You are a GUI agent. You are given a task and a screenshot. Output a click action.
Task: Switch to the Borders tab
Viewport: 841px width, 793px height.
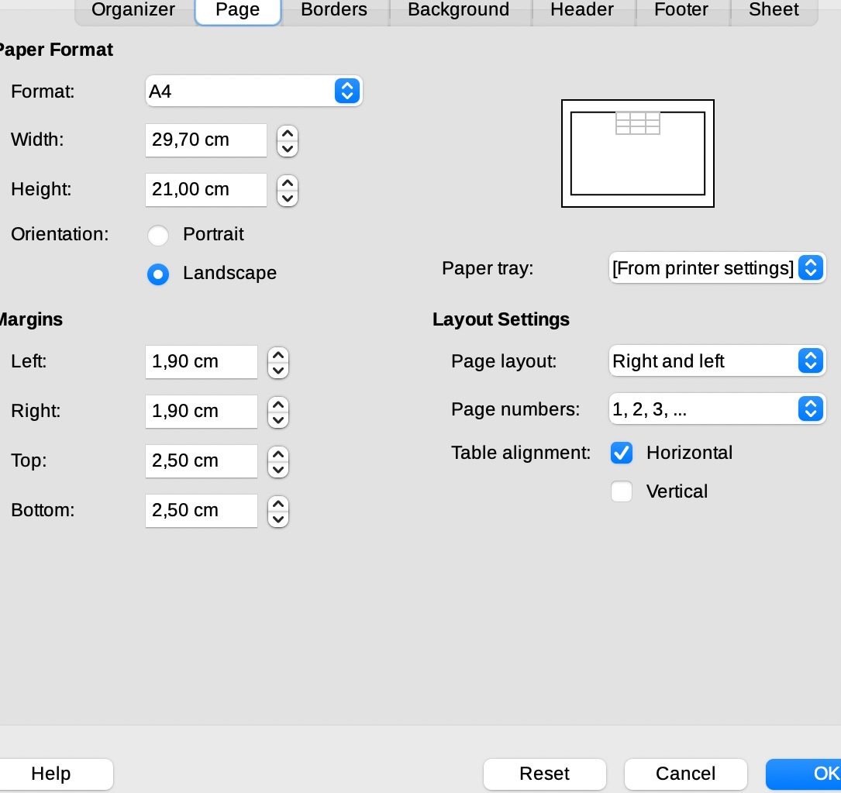point(334,10)
